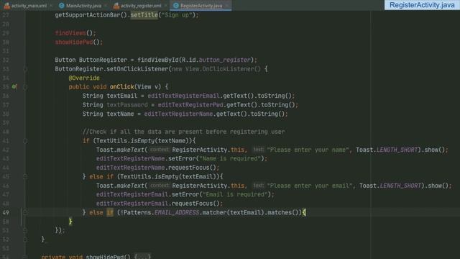The height and width of the screenshot is (259, 460).
Task: Click the override gutter icon at line 35
Action: [14, 86]
